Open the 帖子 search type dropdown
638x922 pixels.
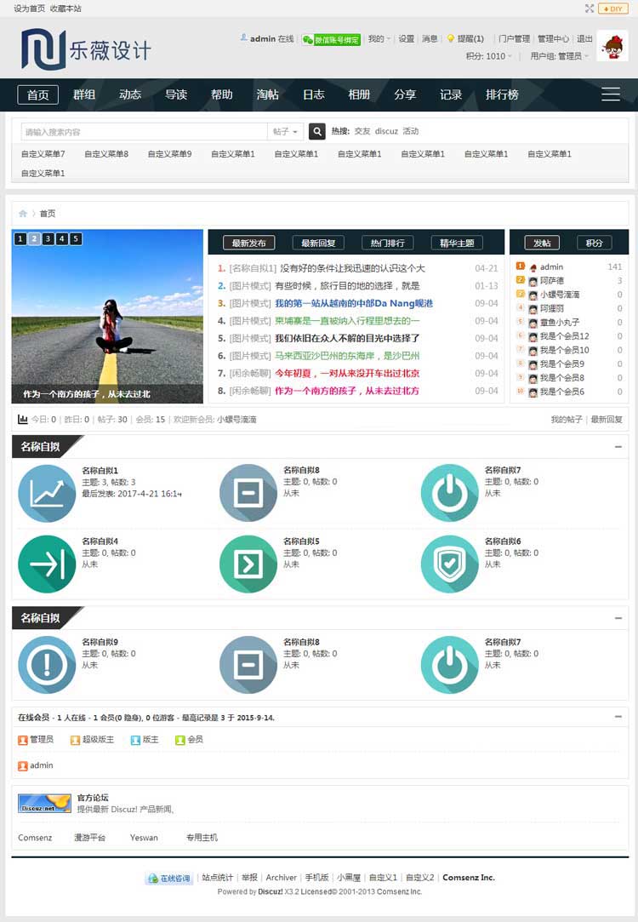click(286, 132)
